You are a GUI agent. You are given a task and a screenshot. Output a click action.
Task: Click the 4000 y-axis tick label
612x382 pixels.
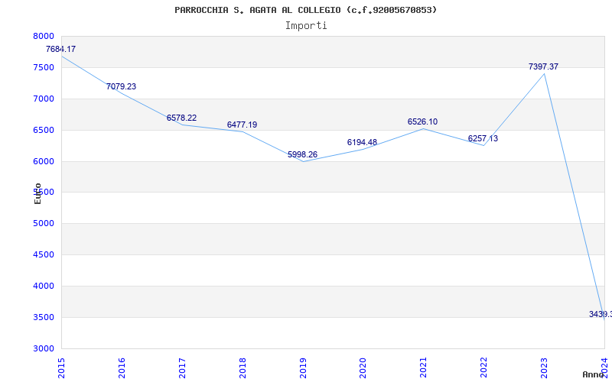[x=44, y=286]
